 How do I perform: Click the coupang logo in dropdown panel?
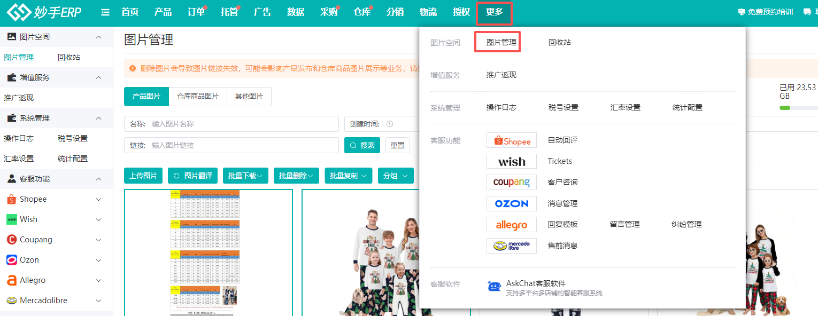click(512, 183)
